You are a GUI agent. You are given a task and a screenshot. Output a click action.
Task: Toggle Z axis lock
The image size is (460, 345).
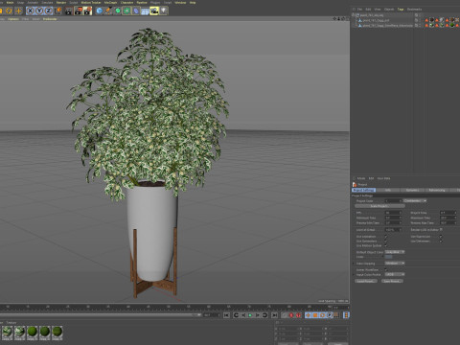point(48,11)
